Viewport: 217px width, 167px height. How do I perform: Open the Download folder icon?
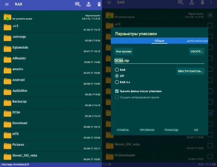pyautogui.click(x=7, y=125)
